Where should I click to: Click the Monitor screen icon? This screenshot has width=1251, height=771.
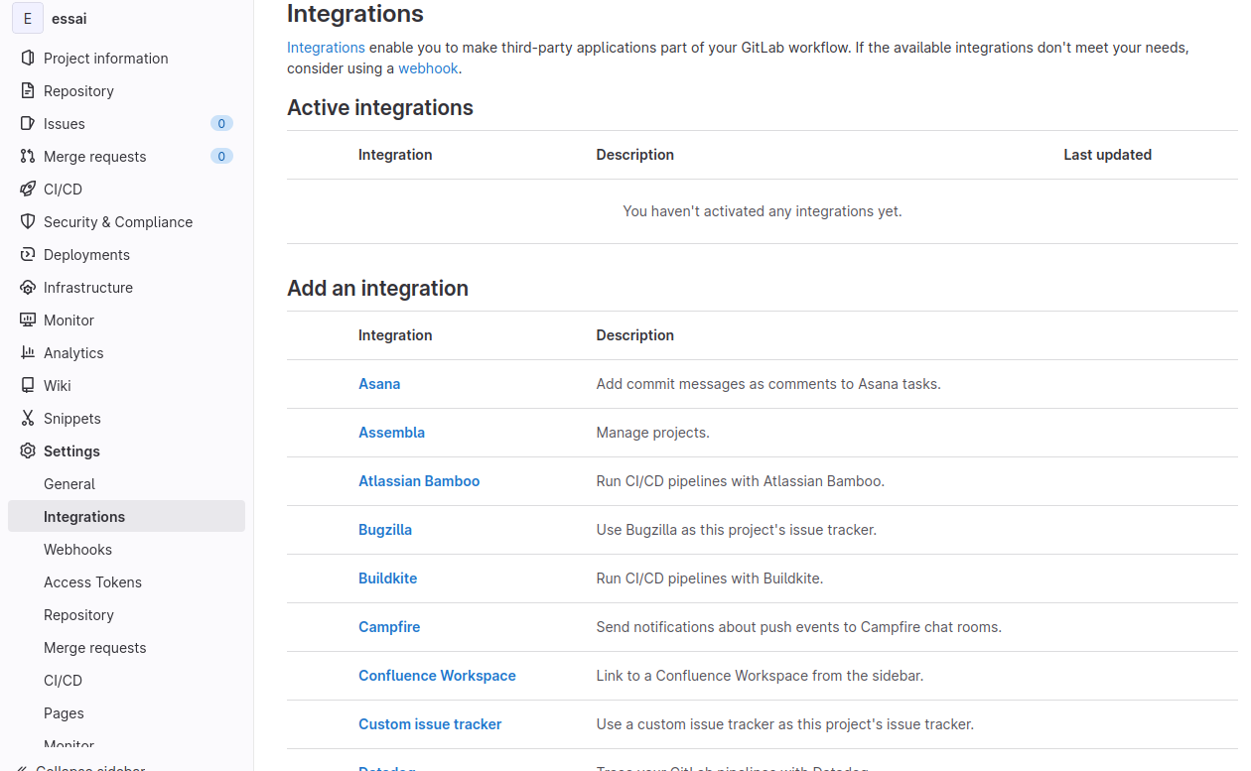coord(28,321)
